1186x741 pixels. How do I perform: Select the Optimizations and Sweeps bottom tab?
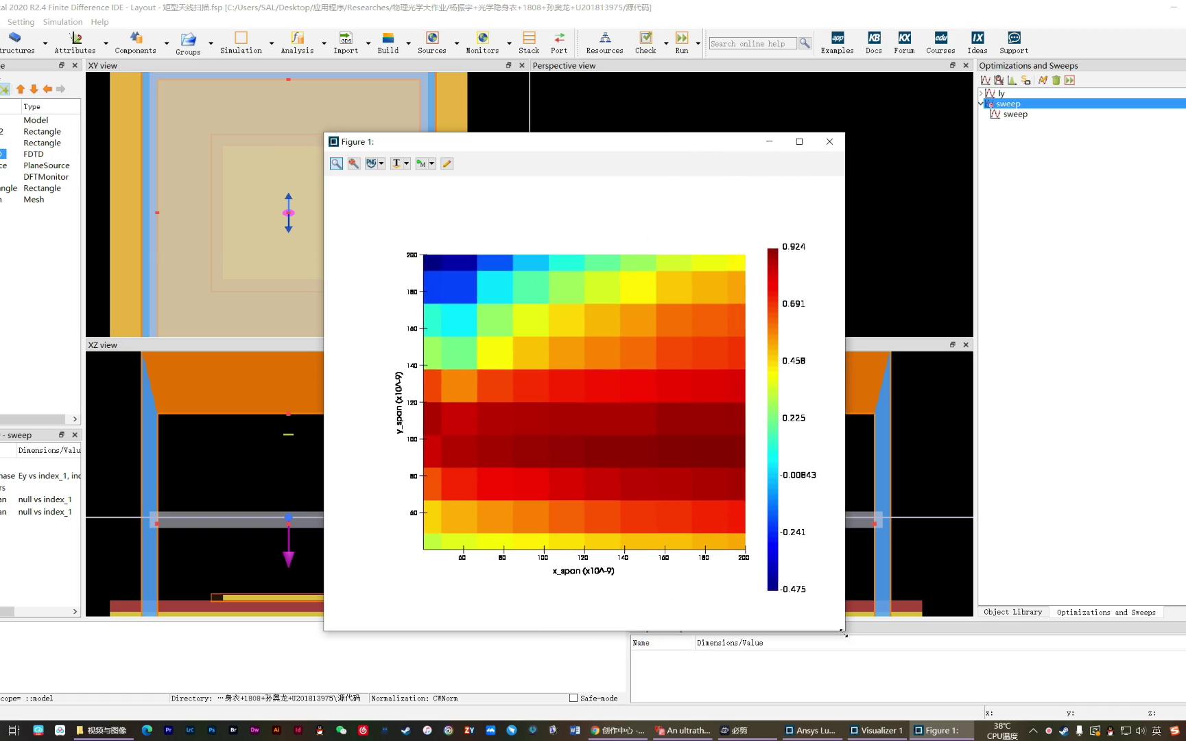pyautogui.click(x=1106, y=612)
